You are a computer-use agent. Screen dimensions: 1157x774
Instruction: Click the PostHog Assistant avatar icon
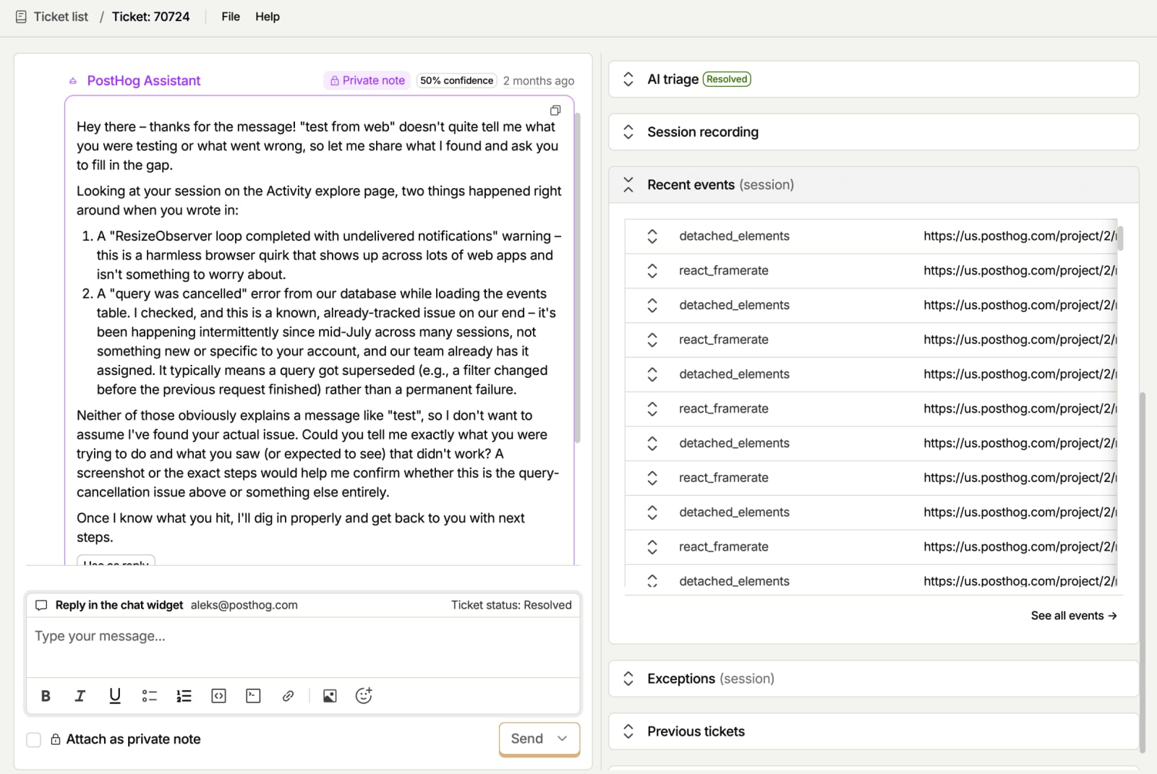73,81
